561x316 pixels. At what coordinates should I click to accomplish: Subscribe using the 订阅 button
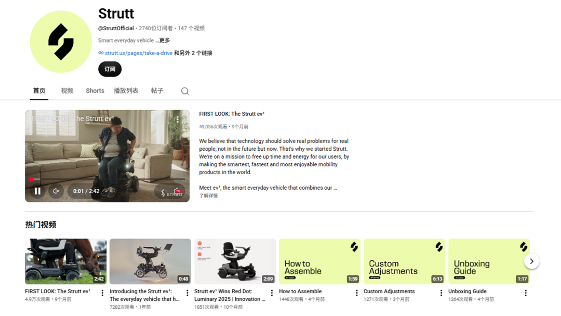[110, 69]
